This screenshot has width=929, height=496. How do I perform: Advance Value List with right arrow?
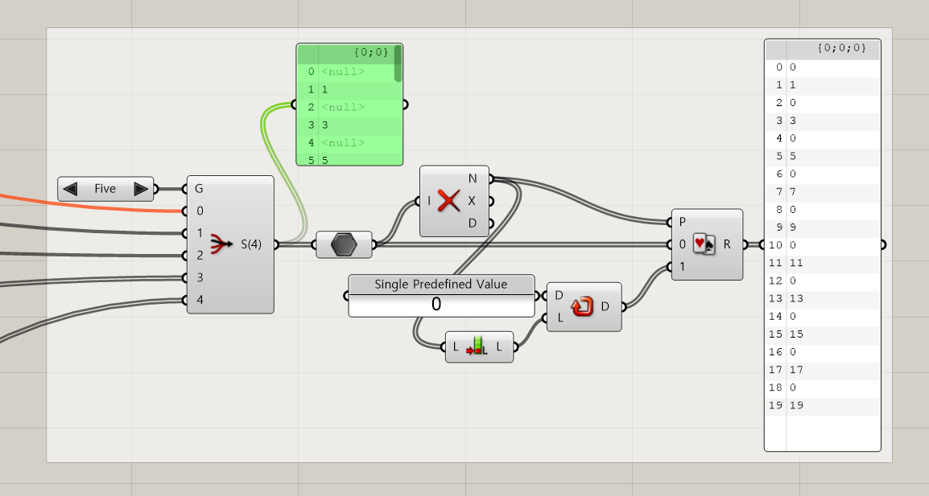(141, 189)
